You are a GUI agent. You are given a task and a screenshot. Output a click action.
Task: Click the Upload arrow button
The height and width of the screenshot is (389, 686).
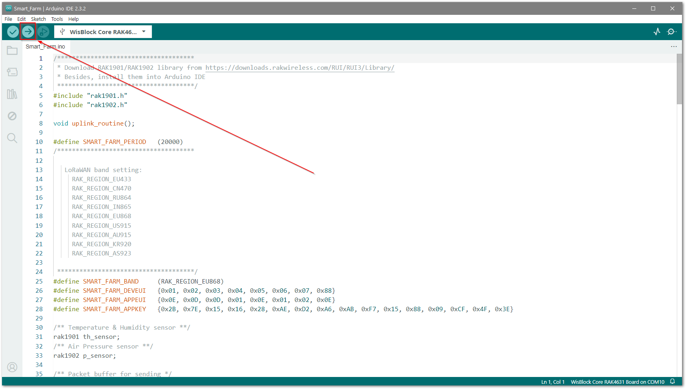[x=28, y=32]
